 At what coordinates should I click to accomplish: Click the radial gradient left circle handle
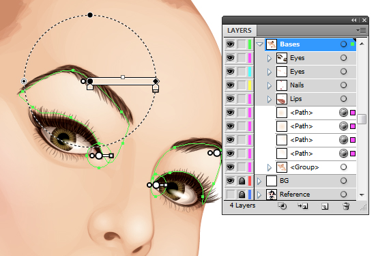pyautogui.click(x=24, y=81)
